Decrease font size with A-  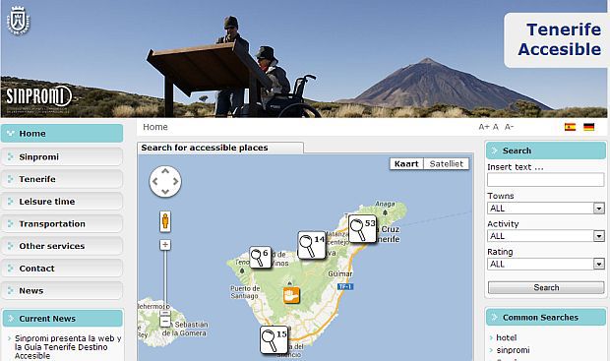pyautogui.click(x=509, y=127)
